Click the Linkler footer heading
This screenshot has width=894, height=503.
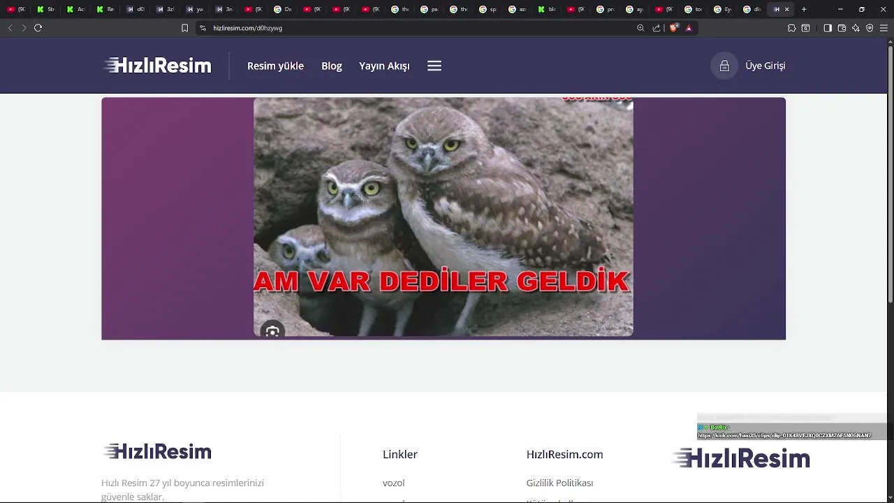tap(400, 454)
